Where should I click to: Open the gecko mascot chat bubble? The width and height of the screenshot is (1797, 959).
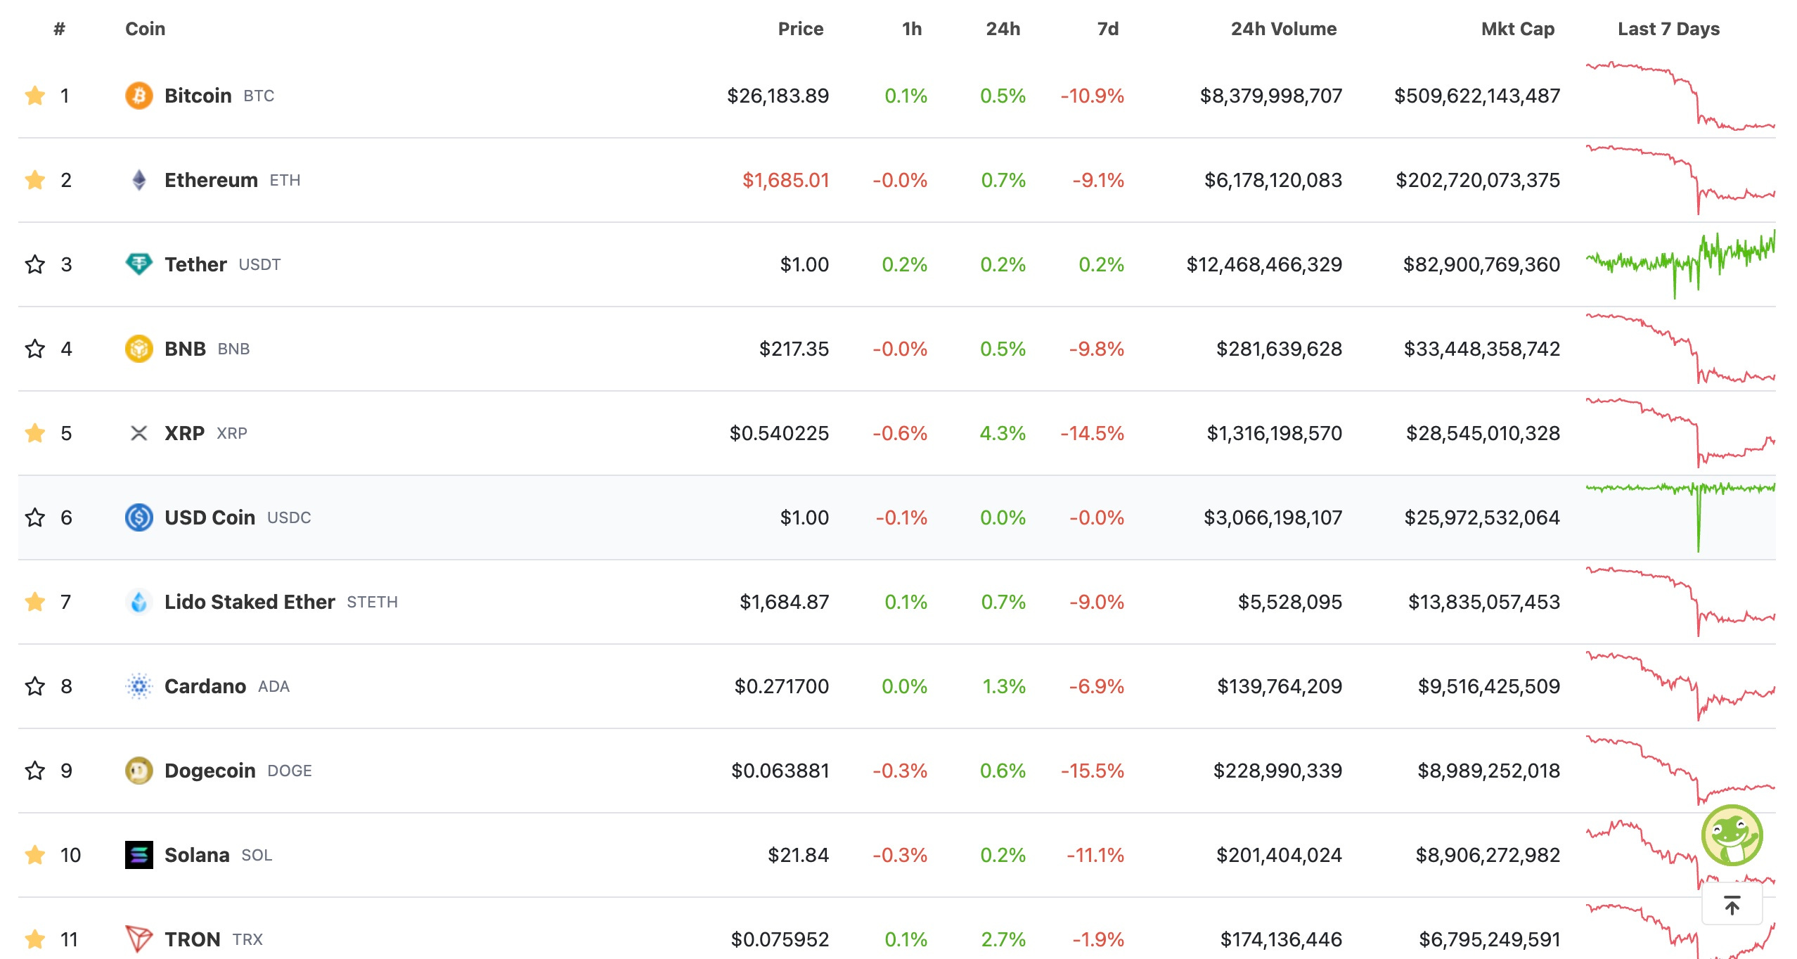1732,835
